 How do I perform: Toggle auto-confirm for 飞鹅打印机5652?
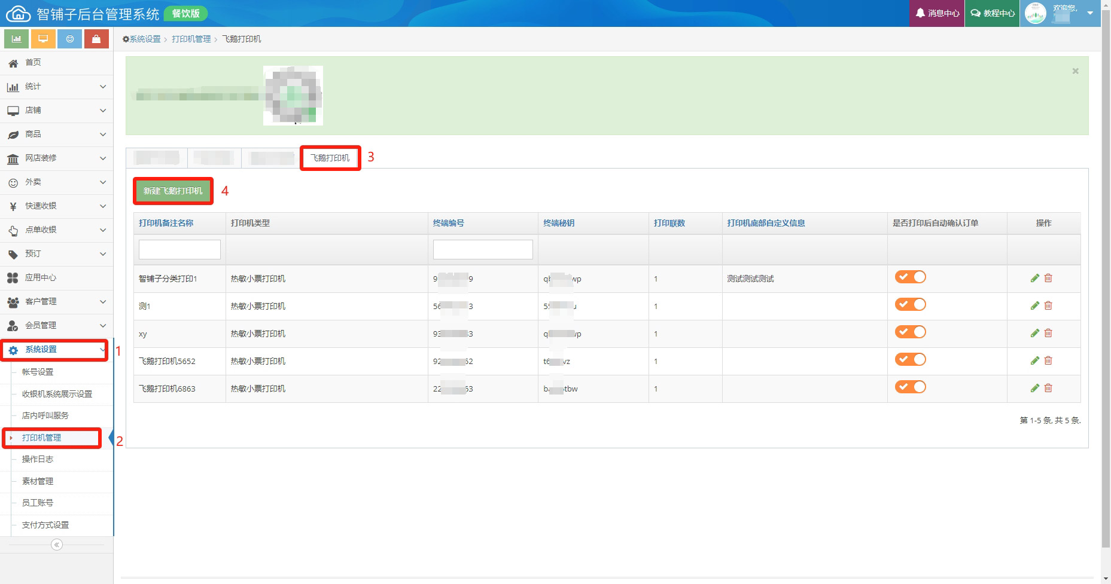[910, 359]
